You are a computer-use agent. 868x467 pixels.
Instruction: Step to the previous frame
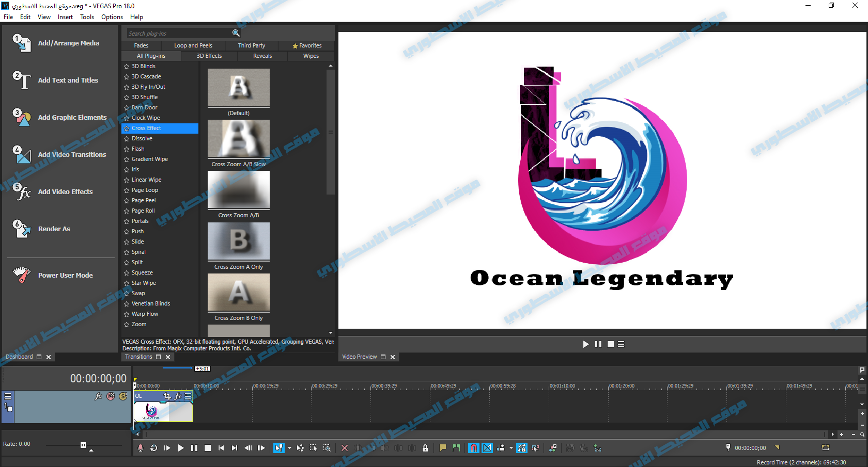[x=247, y=448]
